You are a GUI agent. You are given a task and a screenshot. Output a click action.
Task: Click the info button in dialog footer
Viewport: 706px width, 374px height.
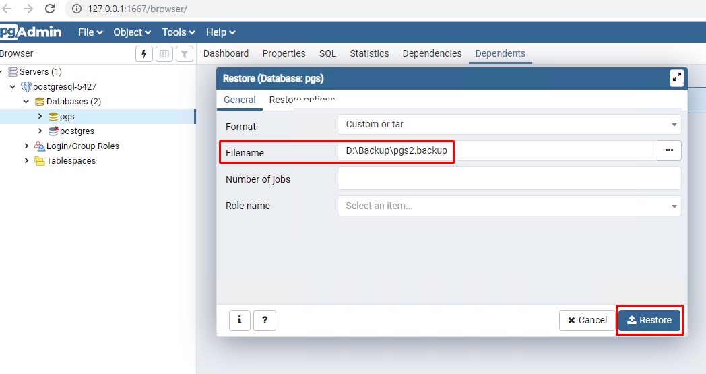point(239,321)
